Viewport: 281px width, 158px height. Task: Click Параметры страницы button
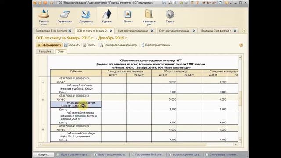pos(157,45)
